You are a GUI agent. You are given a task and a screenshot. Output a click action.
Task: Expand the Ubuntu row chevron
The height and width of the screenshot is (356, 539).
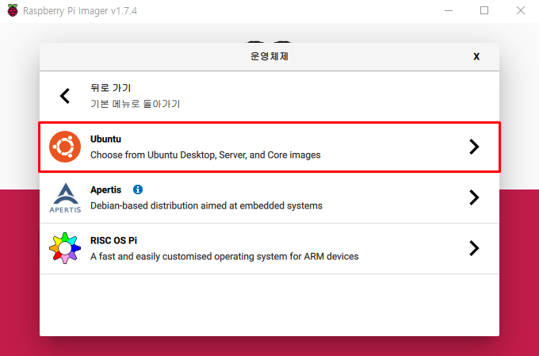tap(474, 147)
